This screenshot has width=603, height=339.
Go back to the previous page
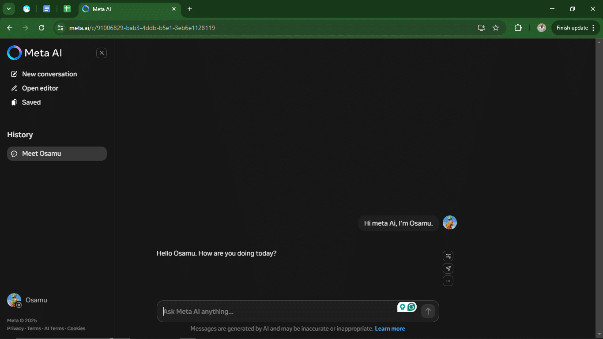coord(10,28)
